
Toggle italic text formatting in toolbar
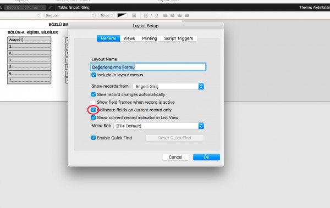151,15
